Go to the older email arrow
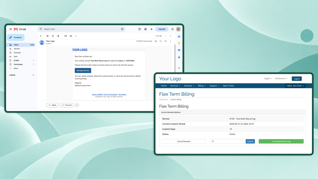This screenshot has width=318, height=179. click(x=170, y=36)
